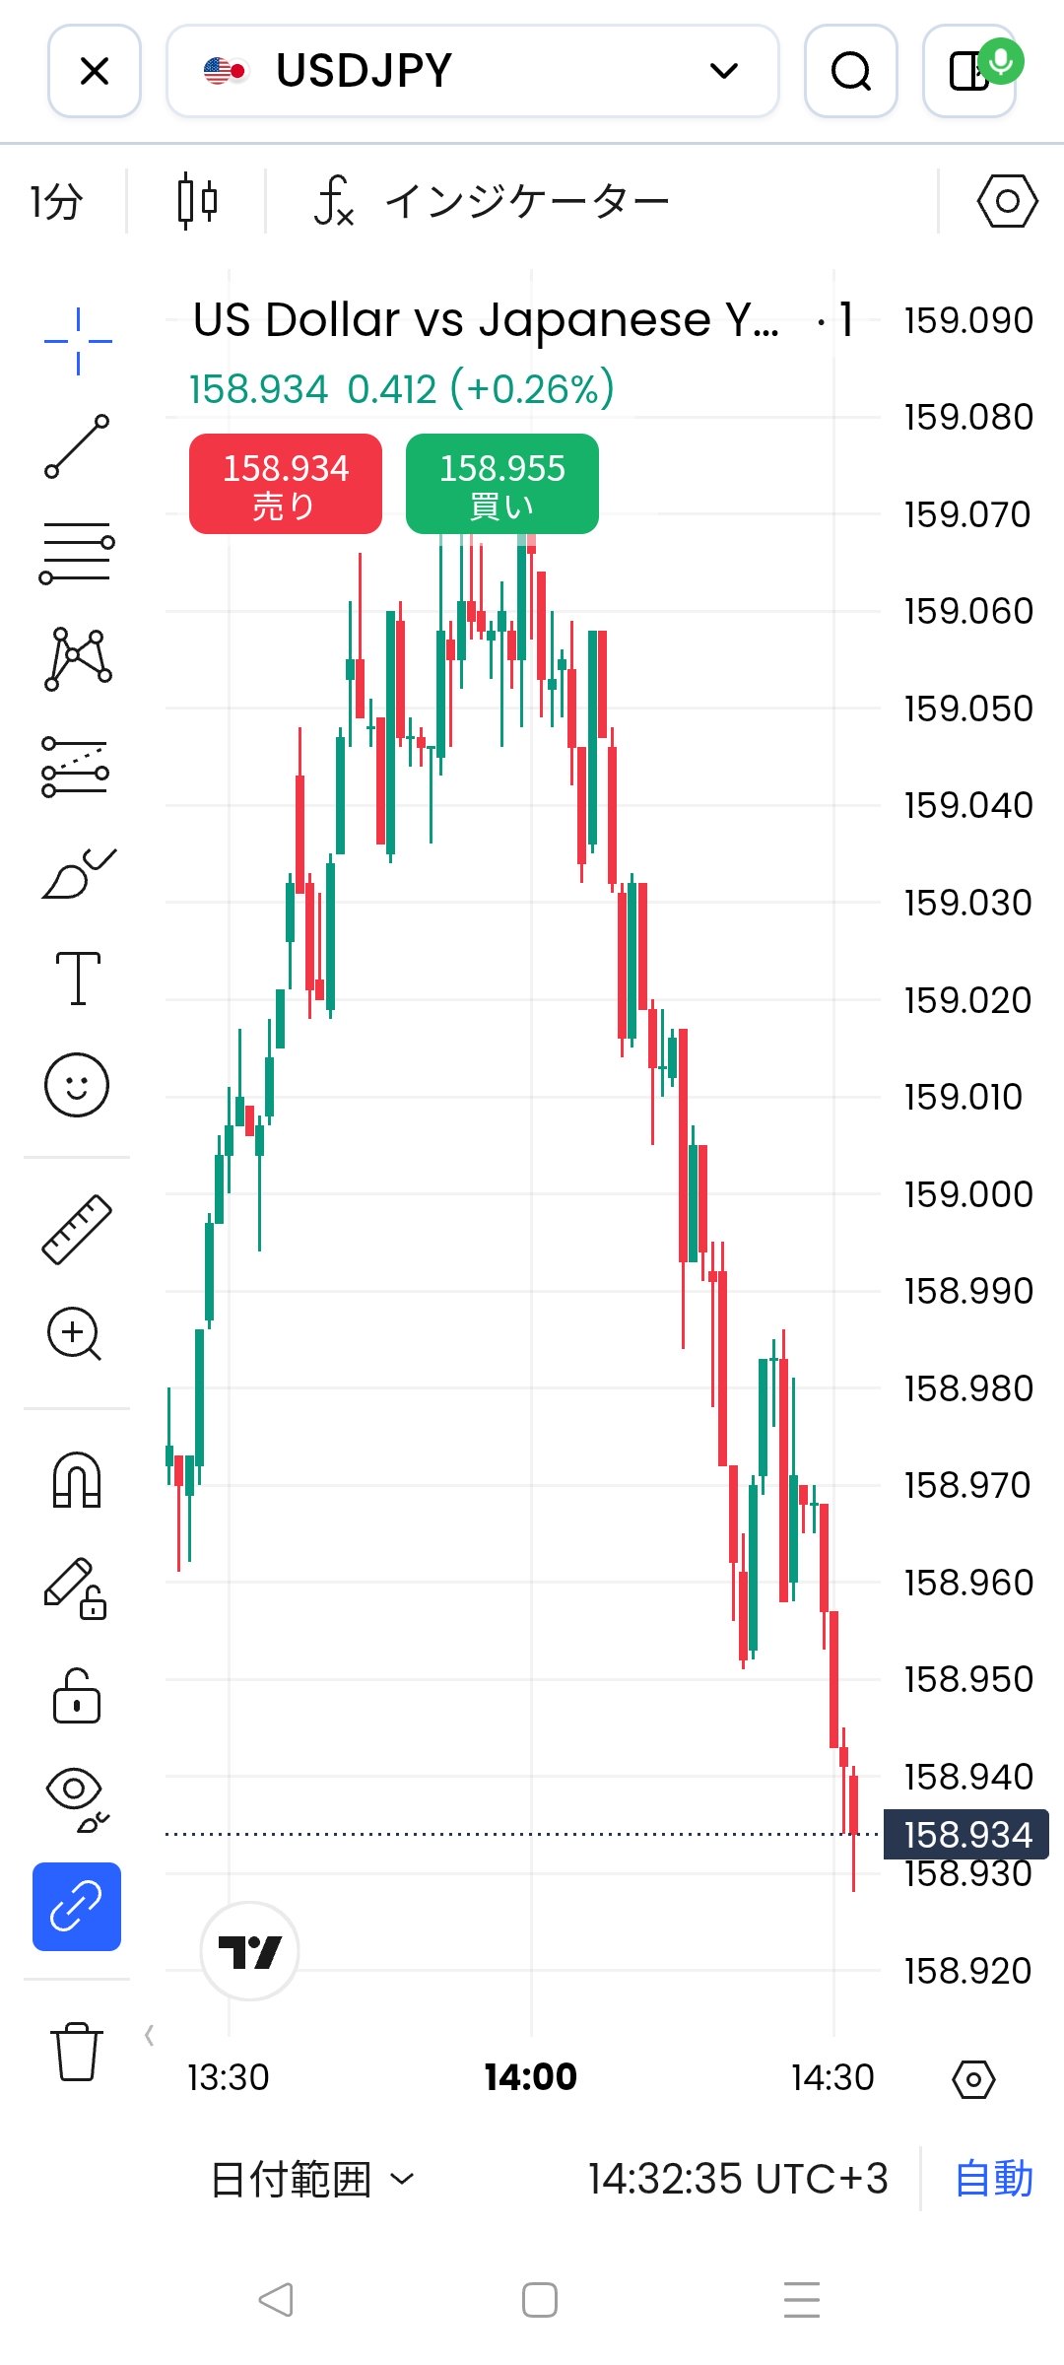
Task: Delete drawings with trash icon
Action: tap(77, 2052)
